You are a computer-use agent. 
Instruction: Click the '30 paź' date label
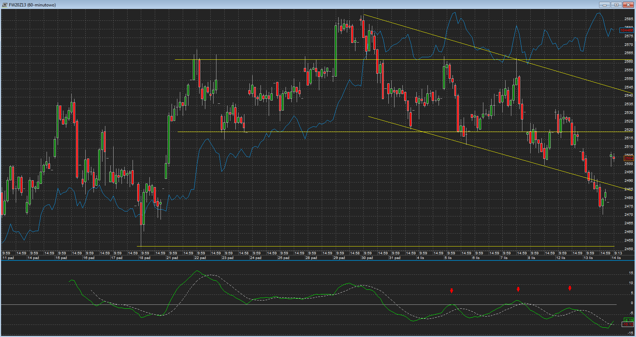click(367, 258)
